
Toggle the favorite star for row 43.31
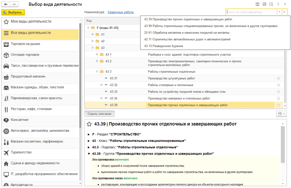click(279, 78)
